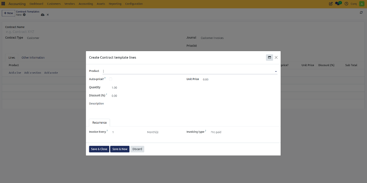The width and height of the screenshot is (367, 183).
Task: Switch to the Other Information tab
Action: click(33, 58)
